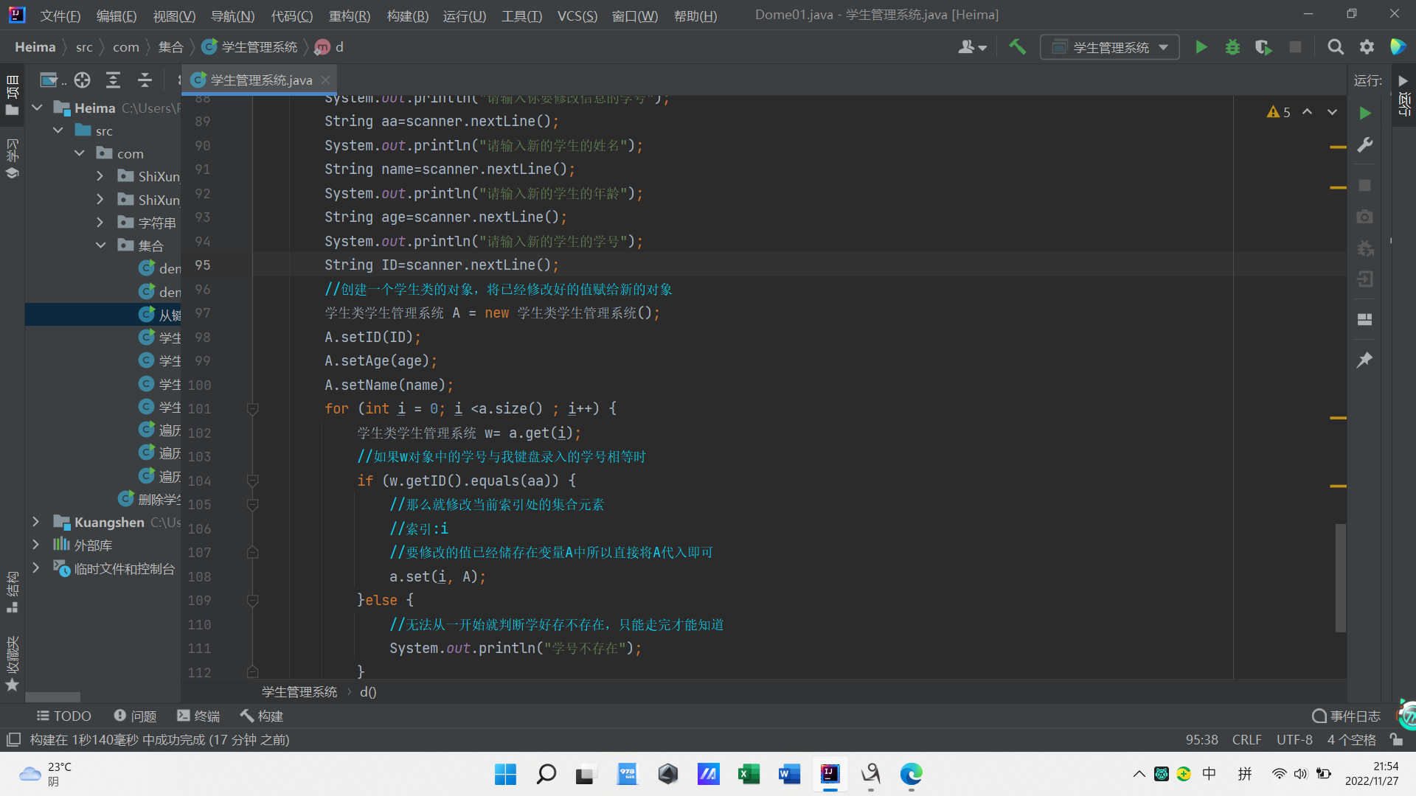The width and height of the screenshot is (1416, 796).
Task: Click UTF-8 encoding in status bar
Action: click(x=1294, y=739)
